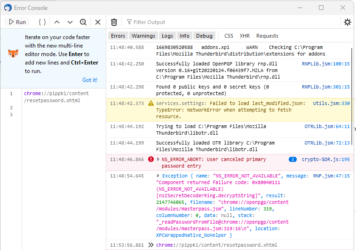Viewport: 356px width, 250px height.
Task: Open source link OTRLib.jsm:64:11
Action: pos(327,126)
